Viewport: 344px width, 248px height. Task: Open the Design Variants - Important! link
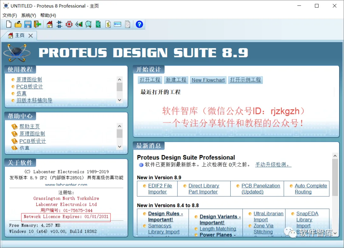pos(220,220)
